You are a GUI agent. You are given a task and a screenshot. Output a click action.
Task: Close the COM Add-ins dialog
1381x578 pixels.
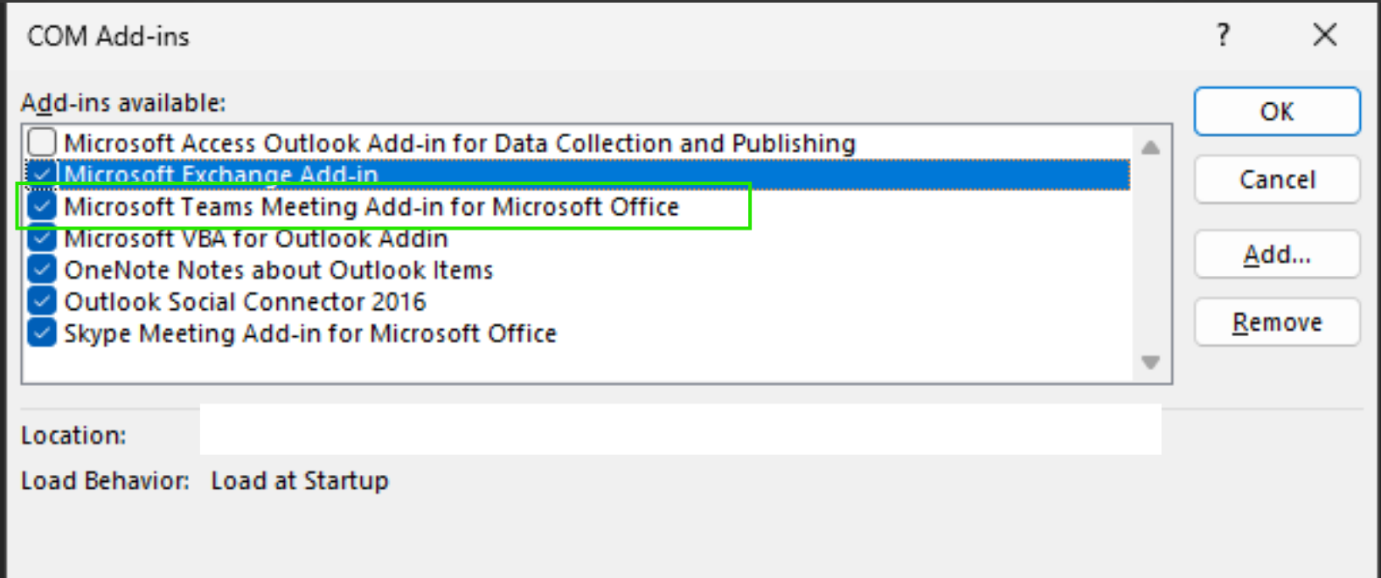pos(1325,35)
